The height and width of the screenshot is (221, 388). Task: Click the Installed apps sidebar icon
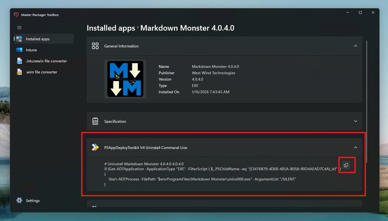[x=19, y=39]
